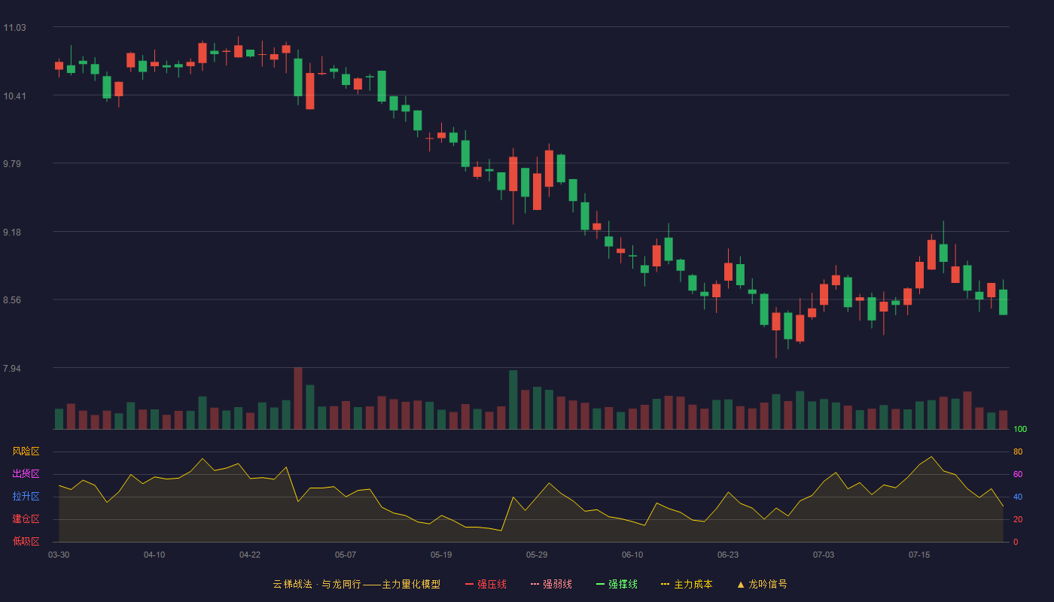1054x602 pixels.
Task: Click the 06-10 date label
Action: [632, 555]
